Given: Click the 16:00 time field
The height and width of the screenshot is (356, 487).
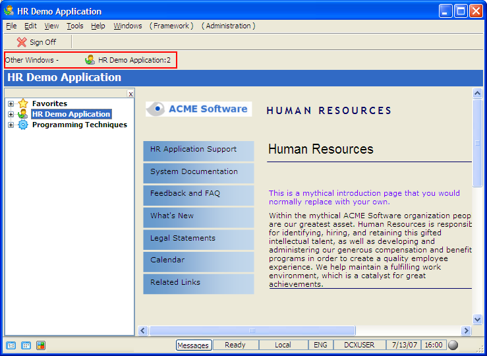Looking at the screenshot, I should 433,345.
